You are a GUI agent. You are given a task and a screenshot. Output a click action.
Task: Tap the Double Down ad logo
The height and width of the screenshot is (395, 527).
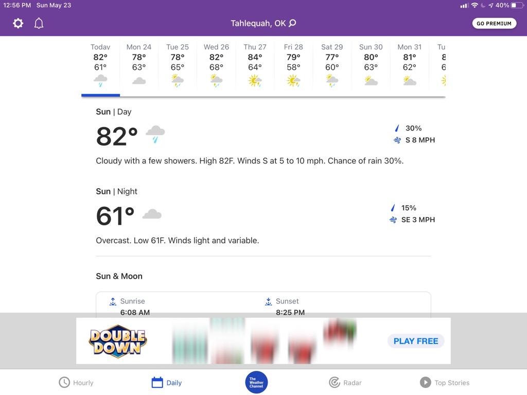click(x=118, y=341)
